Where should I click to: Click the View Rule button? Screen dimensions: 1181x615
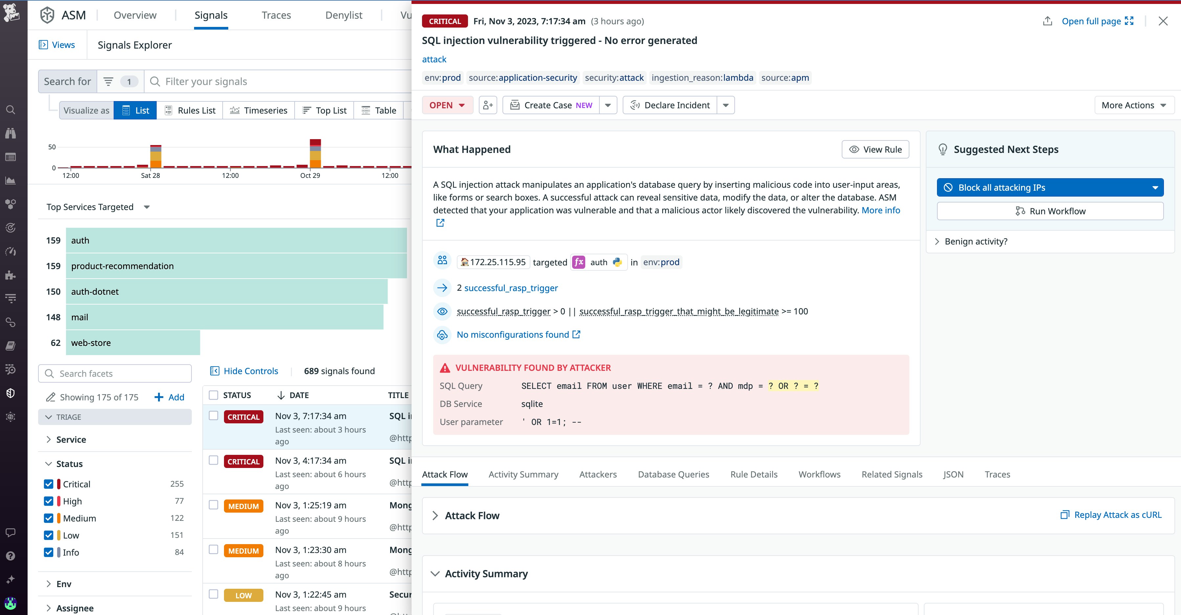coord(875,149)
